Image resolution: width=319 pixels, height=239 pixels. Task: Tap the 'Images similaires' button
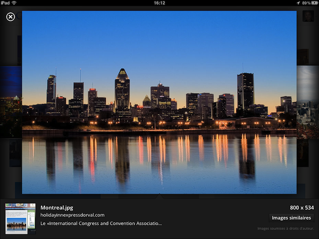(x=291, y=218)
